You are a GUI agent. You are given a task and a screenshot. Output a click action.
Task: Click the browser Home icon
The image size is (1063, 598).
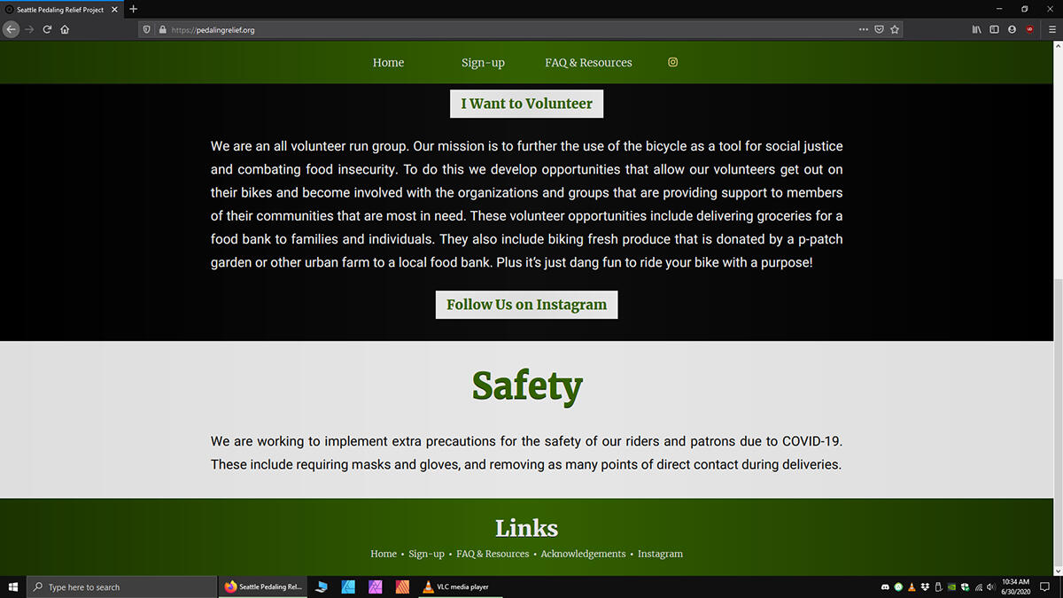point(65,29)
